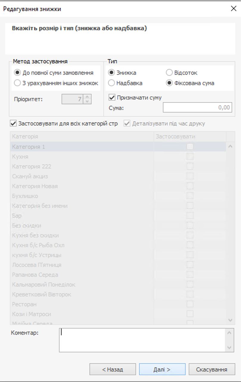The width and height of the screenshot is (241, 382).
Task: Choose 'Надбавка' as the type
Action: (x=111, y=83)
